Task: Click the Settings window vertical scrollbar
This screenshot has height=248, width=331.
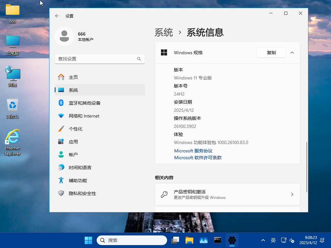Action: click(306, 167)
